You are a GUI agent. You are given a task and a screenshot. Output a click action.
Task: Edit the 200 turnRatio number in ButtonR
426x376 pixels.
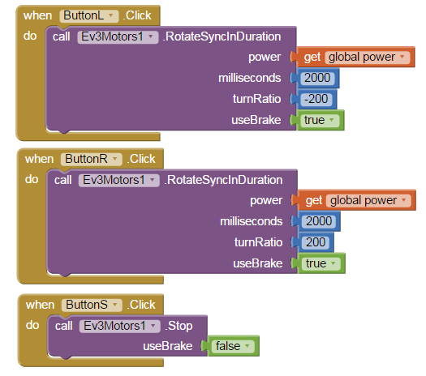(316, 242)
